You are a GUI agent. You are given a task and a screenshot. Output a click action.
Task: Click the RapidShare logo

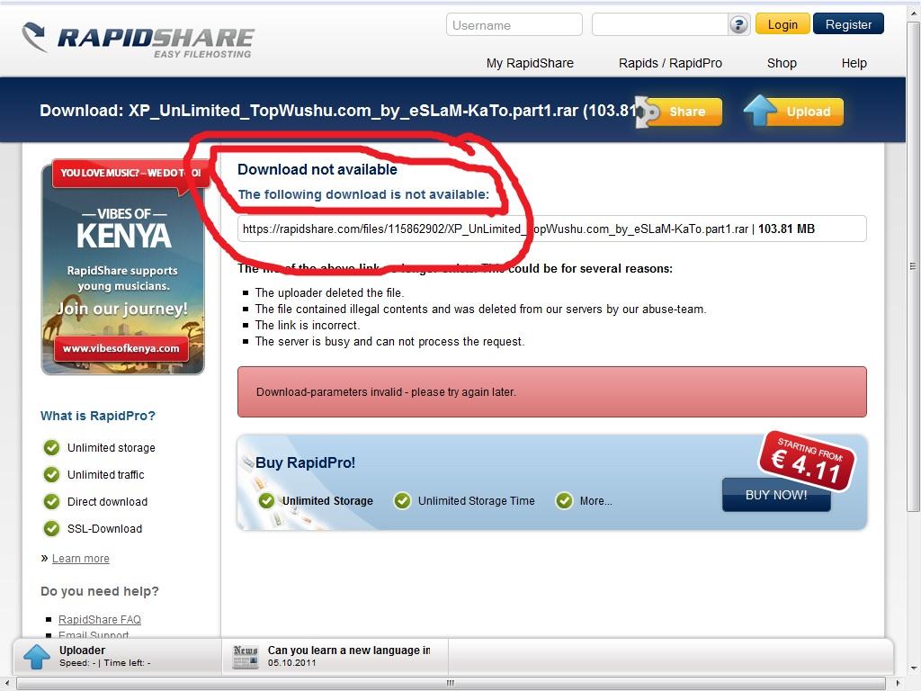tap(138, 39)
